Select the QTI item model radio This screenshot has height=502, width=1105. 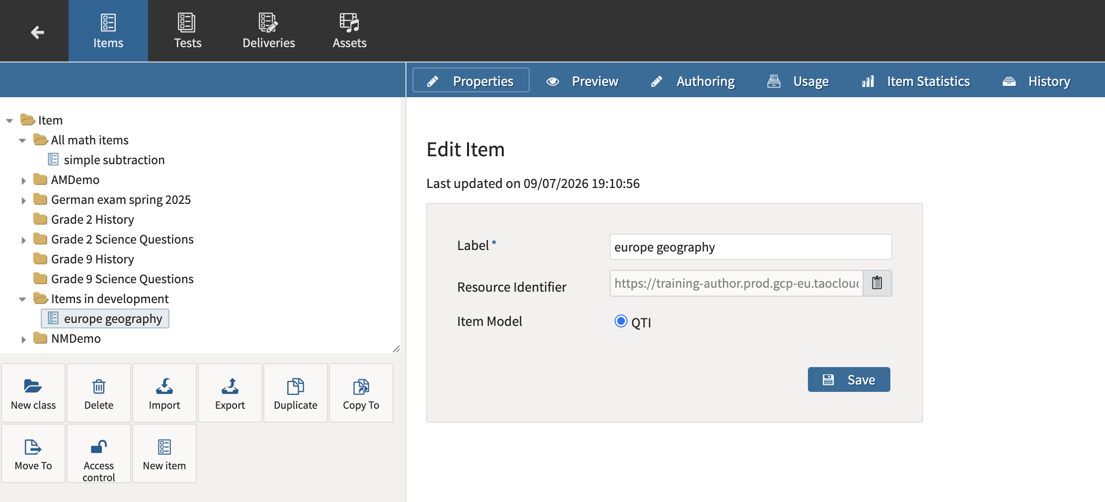[621, 321]
